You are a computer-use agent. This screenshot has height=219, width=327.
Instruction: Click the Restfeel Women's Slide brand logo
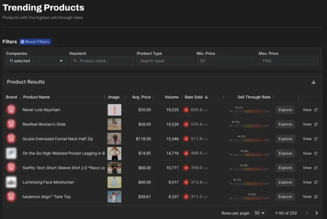(x=11, y=124)
